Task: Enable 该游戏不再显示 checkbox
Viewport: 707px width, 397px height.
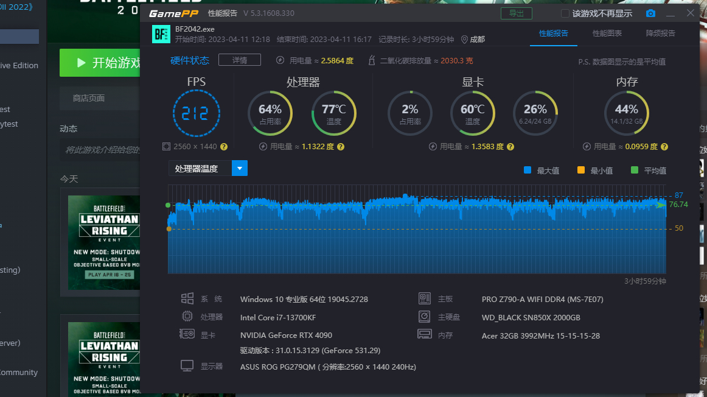Action: tap(565, 13)
